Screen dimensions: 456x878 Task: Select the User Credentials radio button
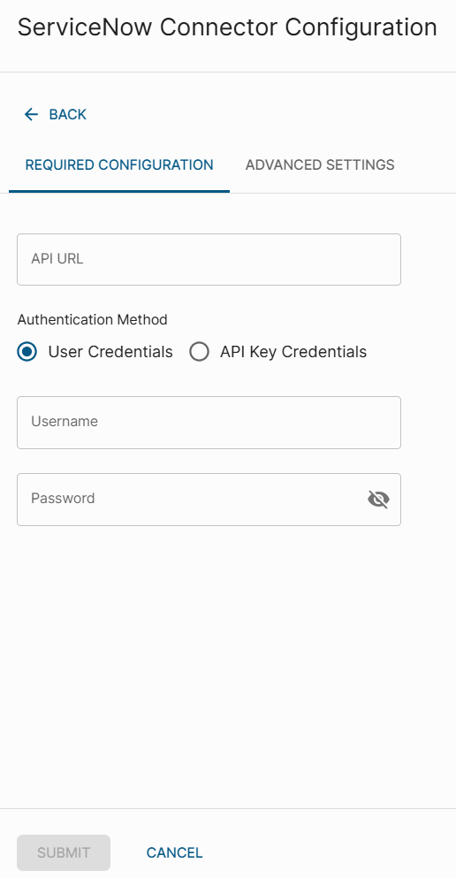[x=27, y=352]
